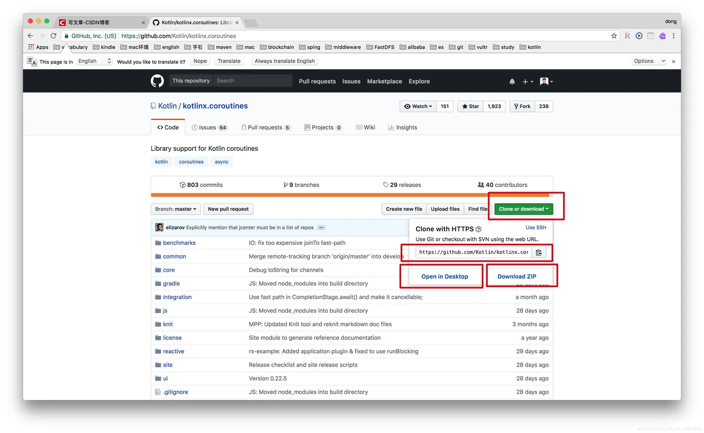Screen dimensions: 704x433
Task: Star the repository
Action: [x=471, y=107]
